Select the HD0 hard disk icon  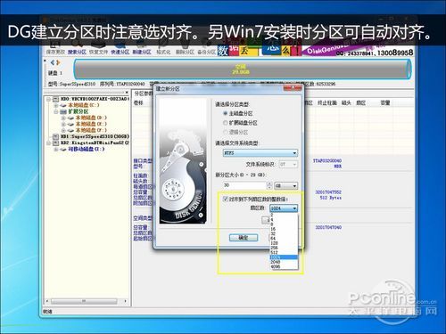point(55,99)
